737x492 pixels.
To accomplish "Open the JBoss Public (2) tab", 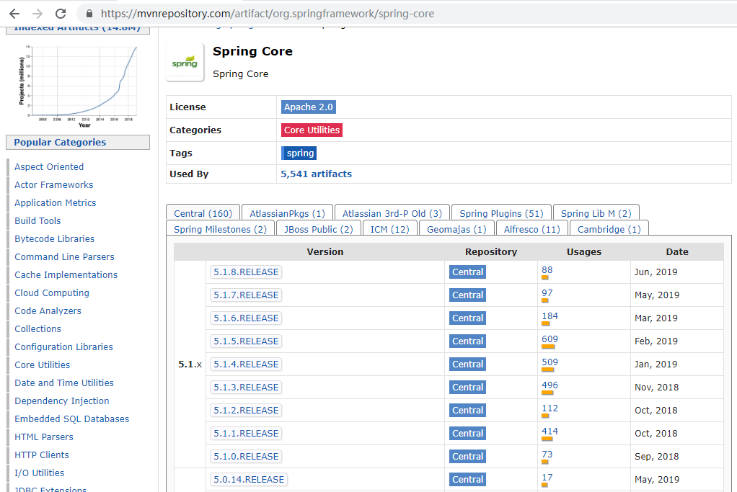I will point(318,230).
